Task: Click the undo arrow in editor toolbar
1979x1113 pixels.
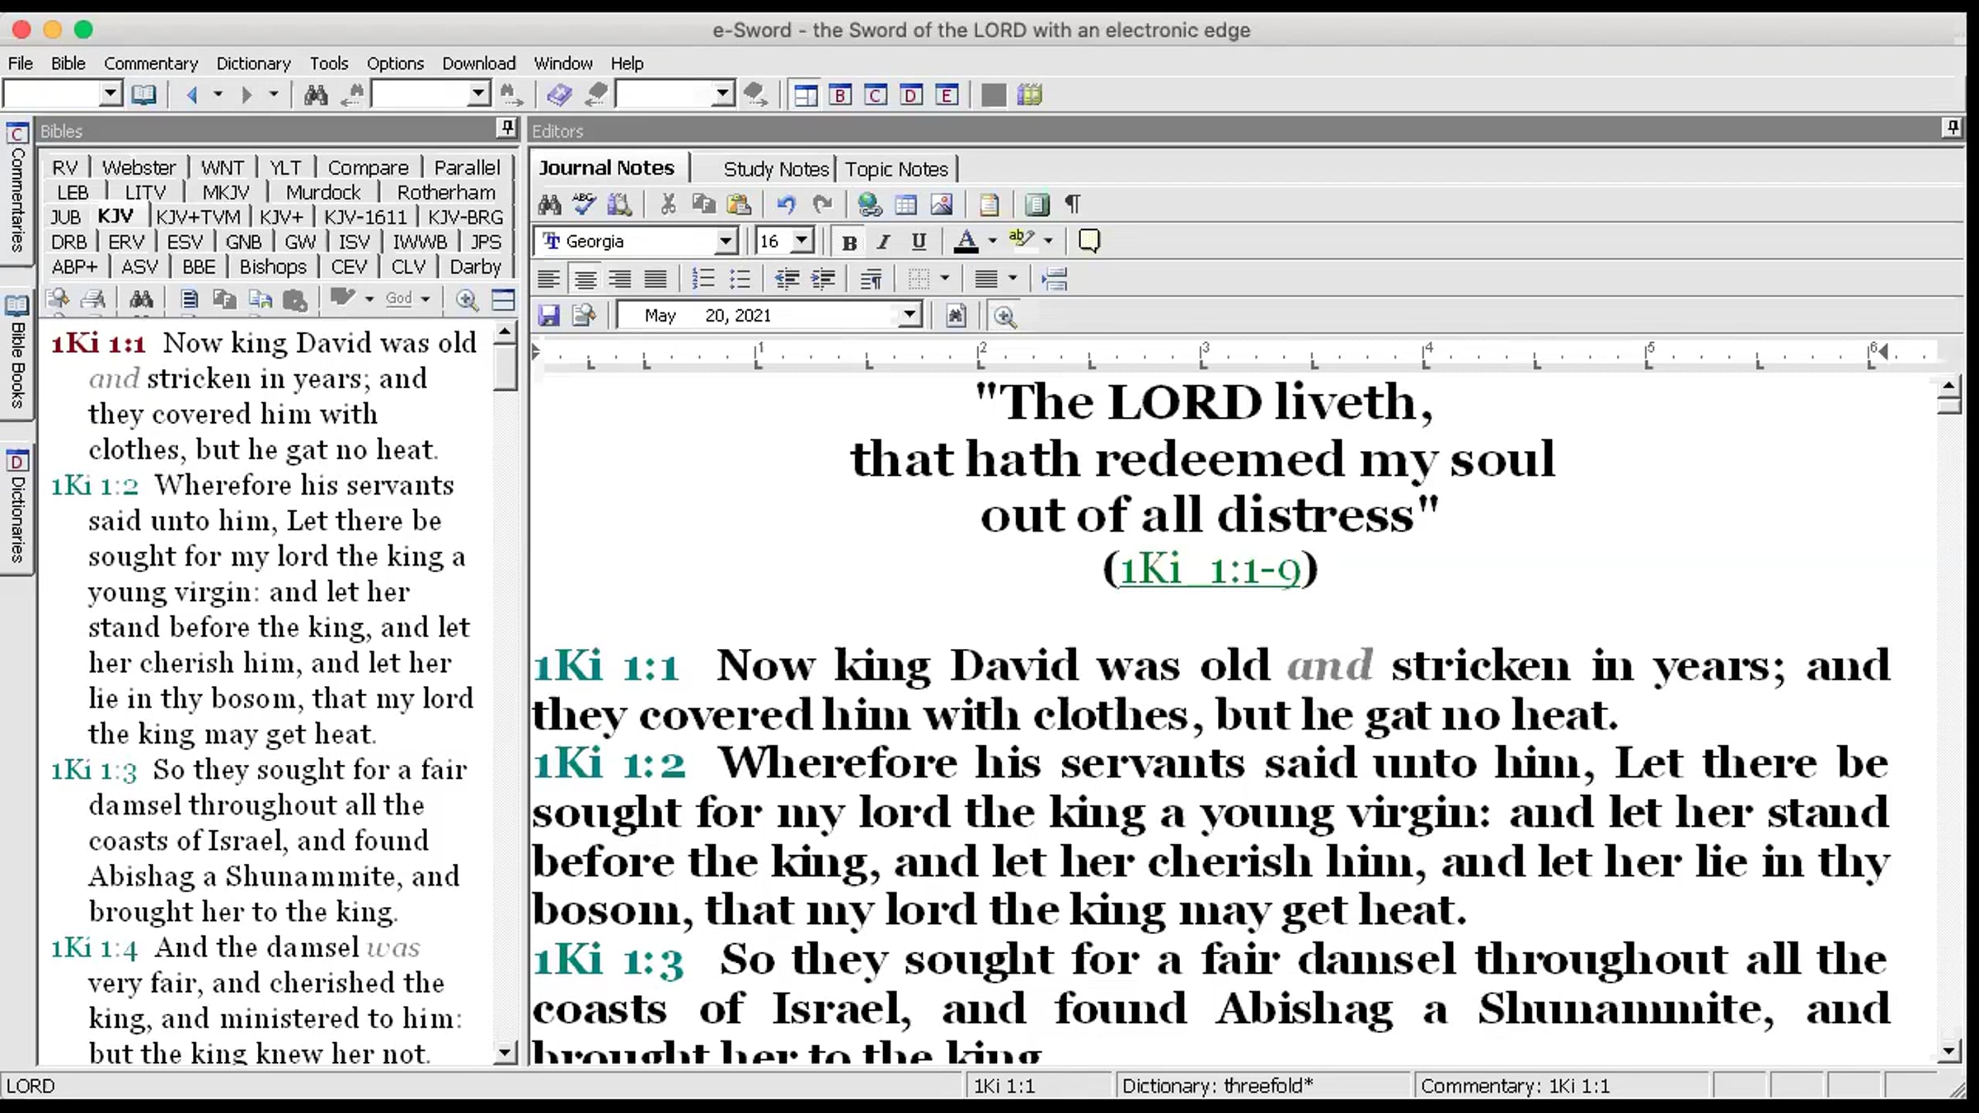Action: (786, 204)
